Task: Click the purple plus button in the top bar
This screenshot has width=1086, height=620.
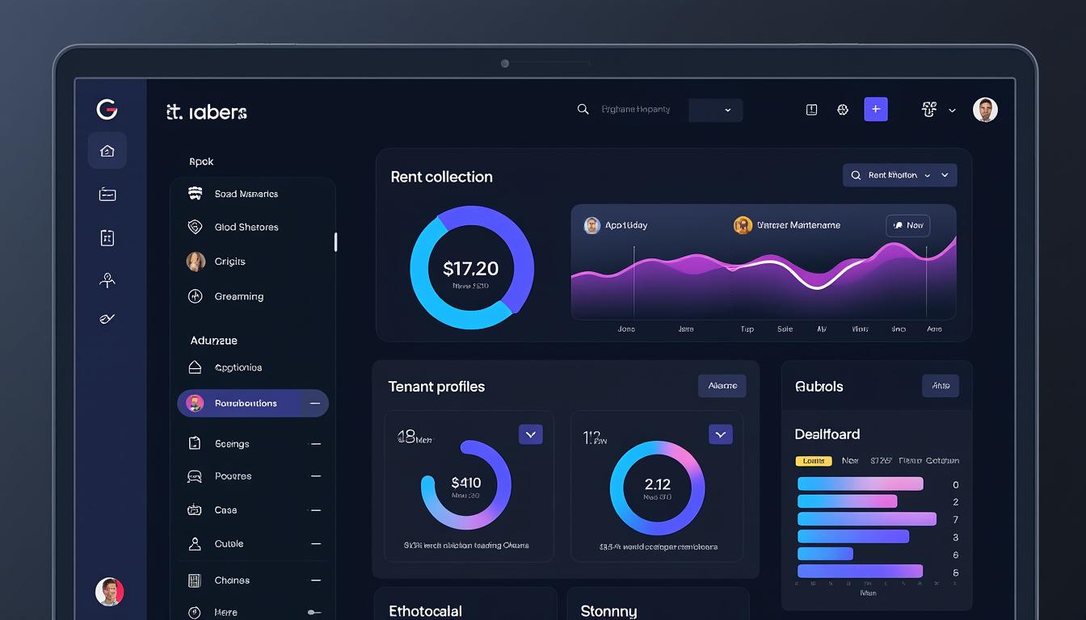Action: click(x=876, y=109)
